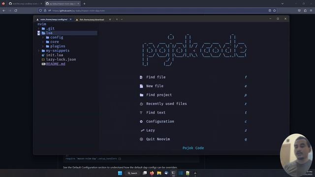Click the .git folder icon
The height and width of the screenshot is (177, 315).
43,29
